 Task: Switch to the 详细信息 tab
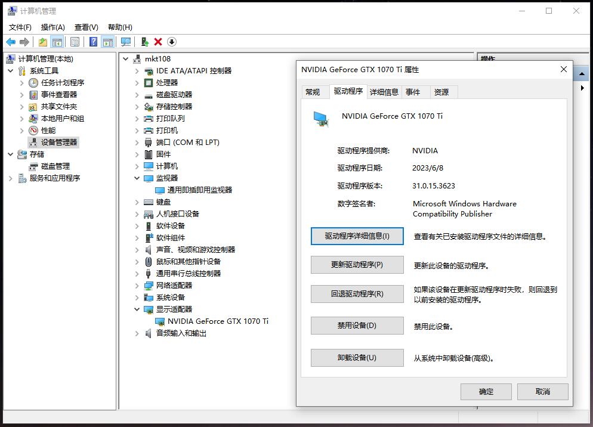(384, 92)
